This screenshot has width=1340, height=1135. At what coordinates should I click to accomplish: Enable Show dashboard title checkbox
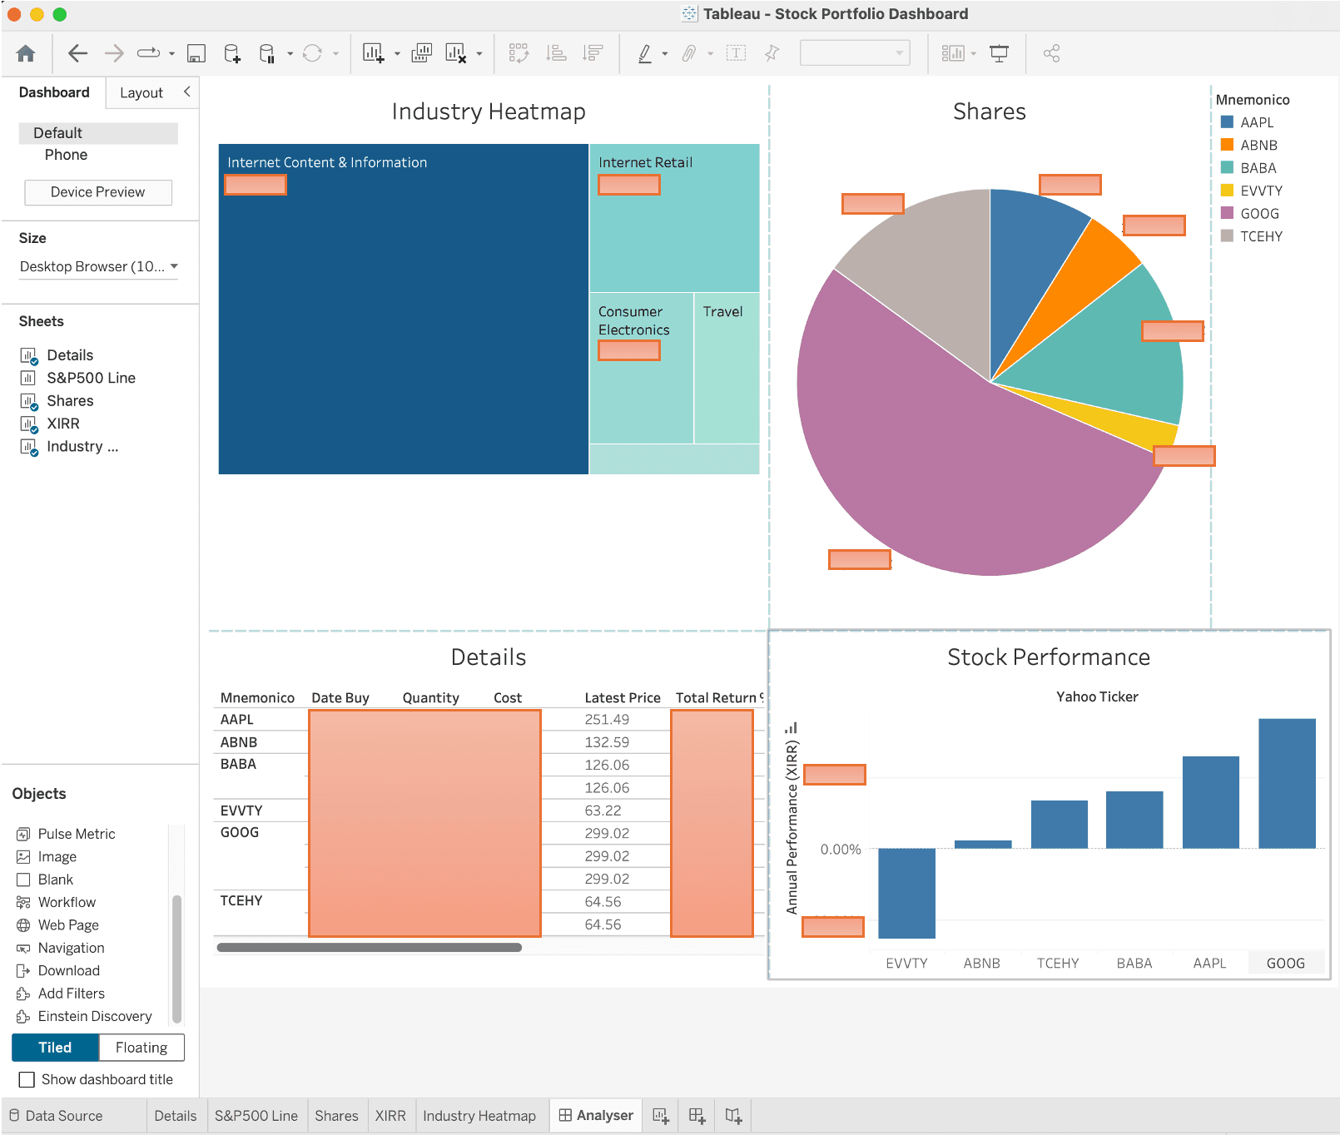pos(27,1079)
